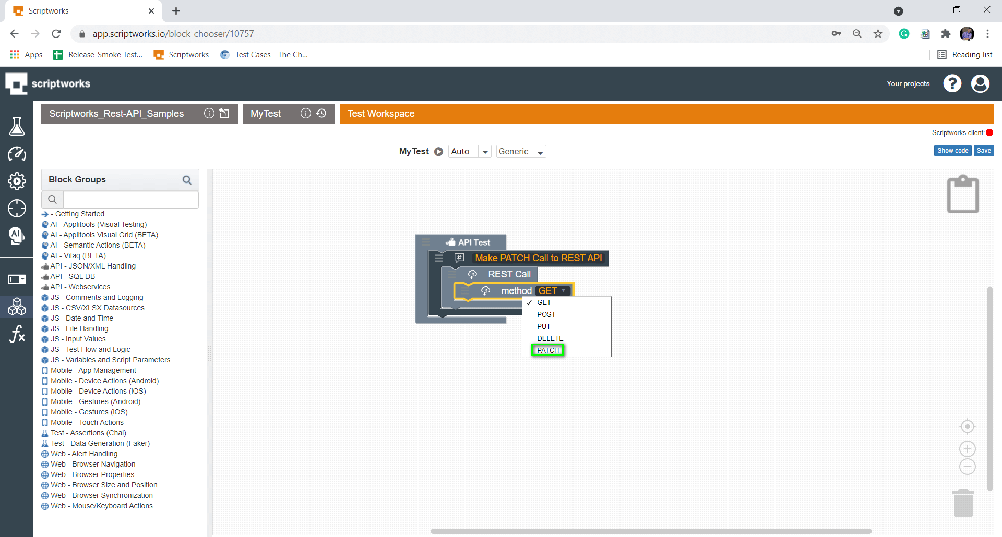Click the Scriptworks client status indicator

click(991, 132)
